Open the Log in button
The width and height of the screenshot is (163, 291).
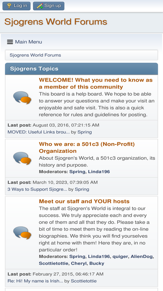click(17, 6)
